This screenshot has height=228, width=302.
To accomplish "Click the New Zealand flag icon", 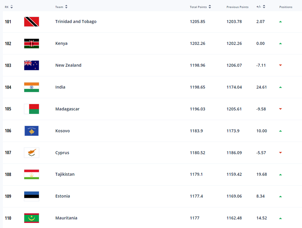I will [31, 65].
